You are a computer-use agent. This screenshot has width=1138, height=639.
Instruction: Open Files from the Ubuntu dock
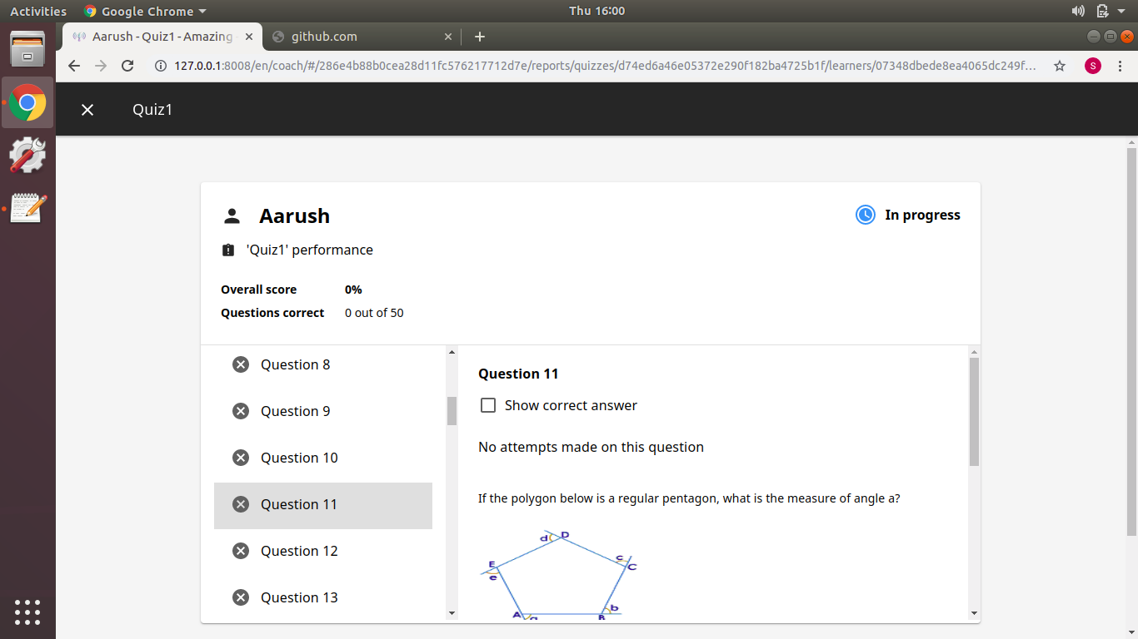[x=27, y=49]
